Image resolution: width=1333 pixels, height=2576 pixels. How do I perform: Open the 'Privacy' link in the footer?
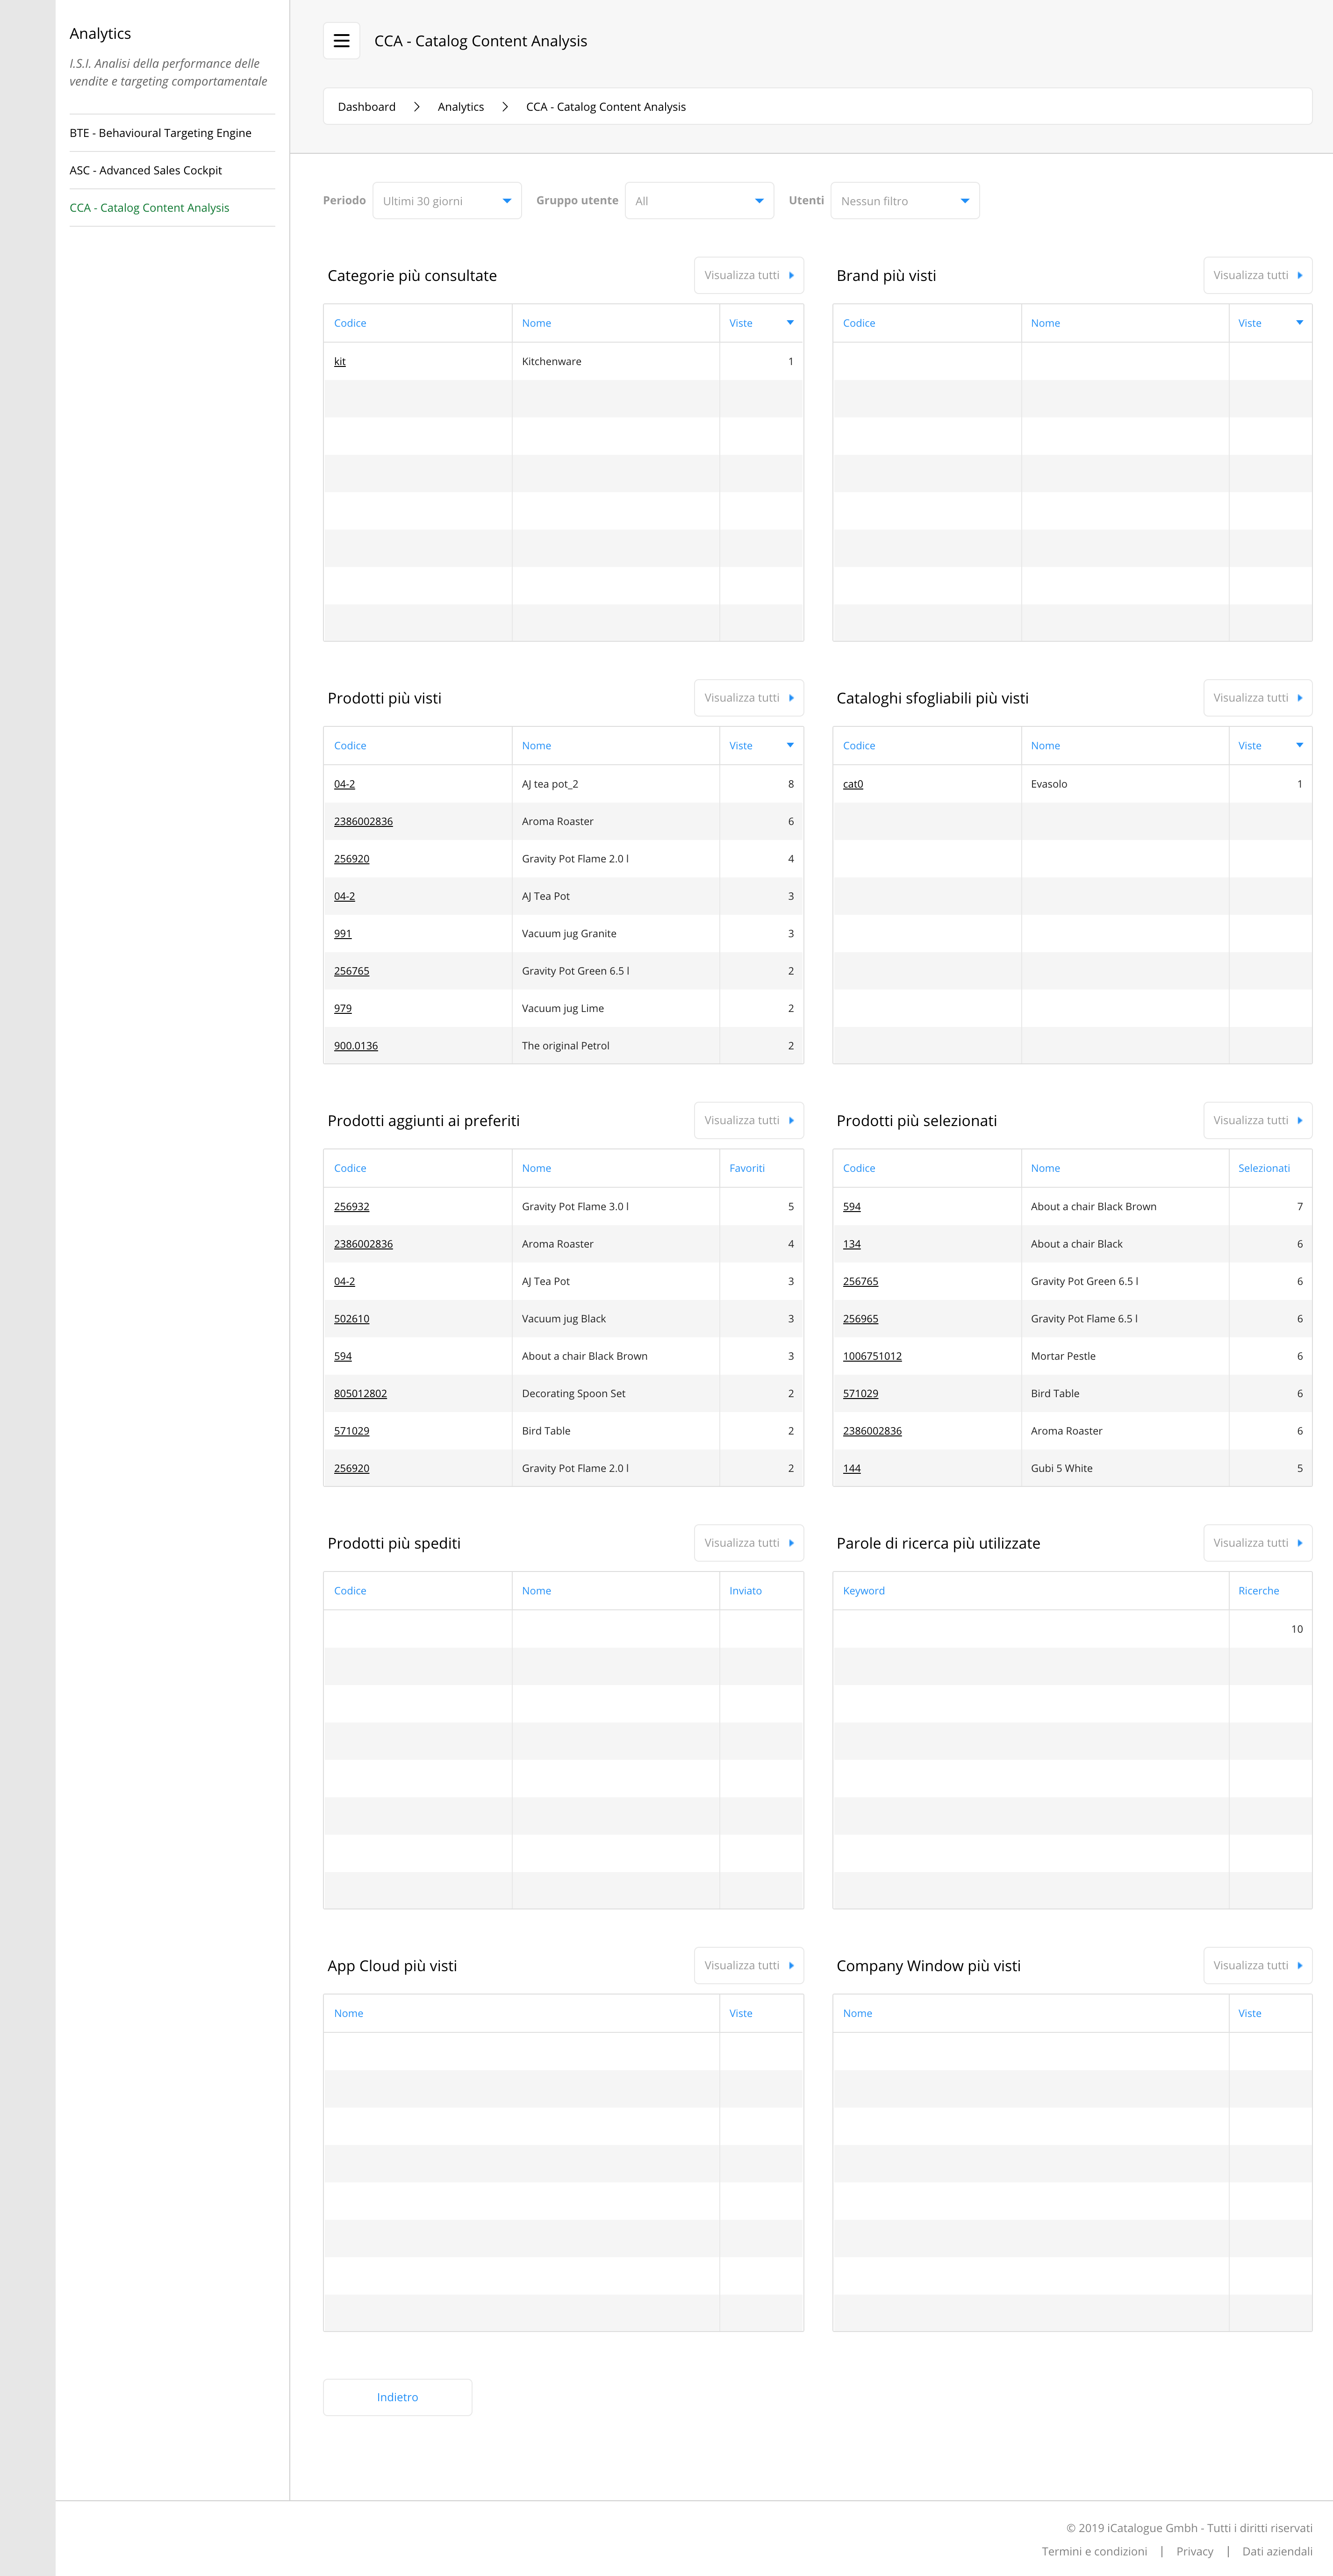1194,2551
